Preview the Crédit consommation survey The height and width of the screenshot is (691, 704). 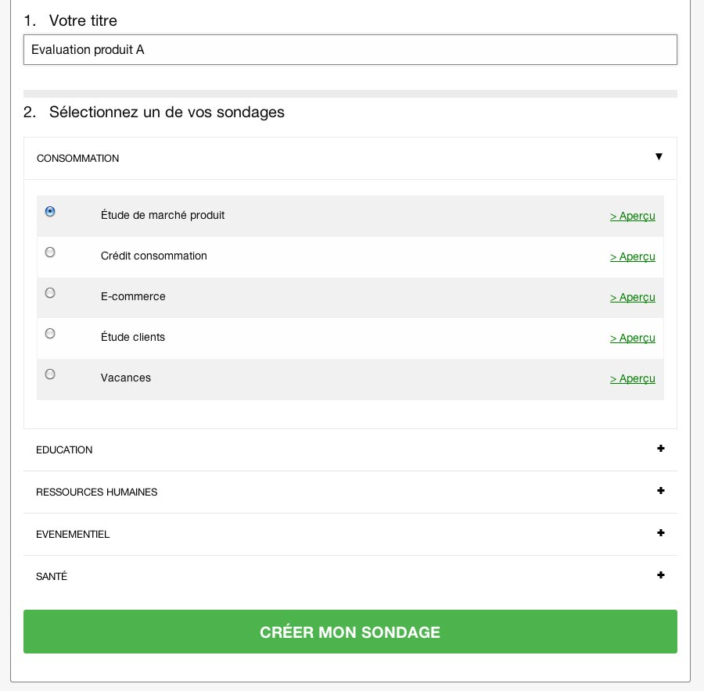pos(632,256)
